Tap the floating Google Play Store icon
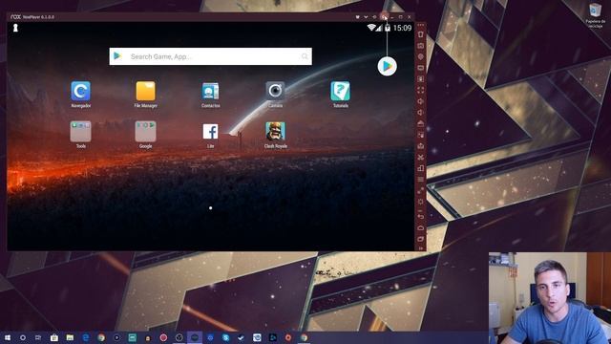Viewport: 611px width, 344px height. click(x=387, y=66)
